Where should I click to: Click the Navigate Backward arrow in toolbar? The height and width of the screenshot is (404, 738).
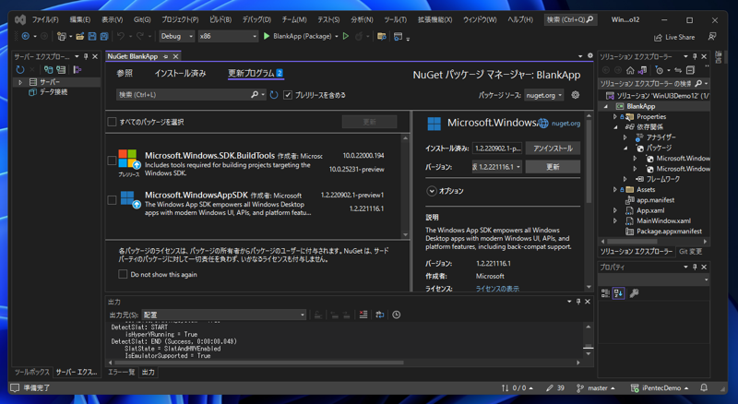click(x=26, y=36)
